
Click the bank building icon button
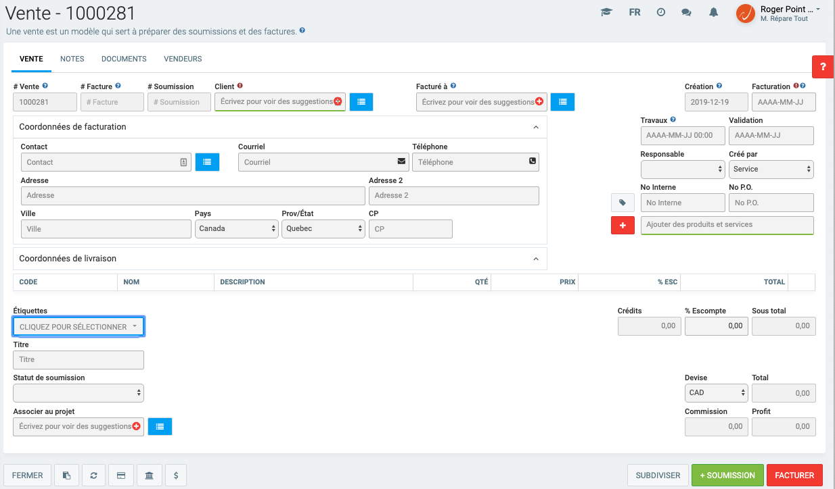point(149,475)
